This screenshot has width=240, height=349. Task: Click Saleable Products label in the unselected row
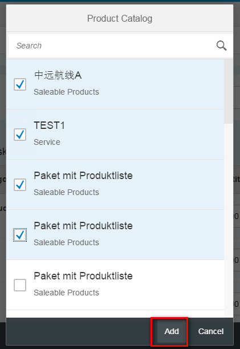66,293
